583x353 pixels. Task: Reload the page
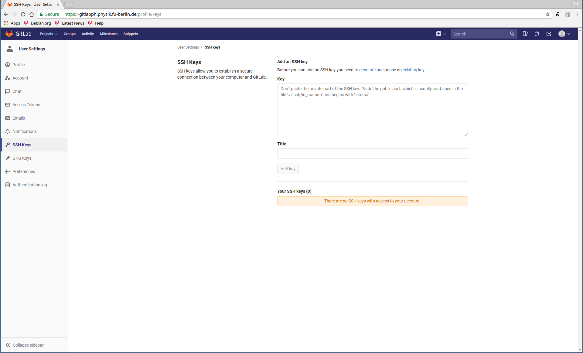click(x=23, y=14)
